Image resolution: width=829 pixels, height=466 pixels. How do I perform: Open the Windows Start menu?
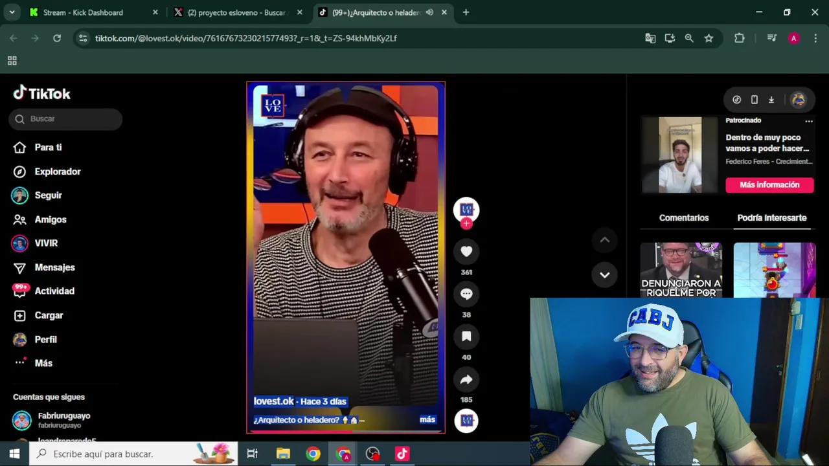14,454
